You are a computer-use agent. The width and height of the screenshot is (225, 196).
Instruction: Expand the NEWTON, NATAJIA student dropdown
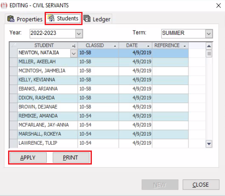point(74,54)
